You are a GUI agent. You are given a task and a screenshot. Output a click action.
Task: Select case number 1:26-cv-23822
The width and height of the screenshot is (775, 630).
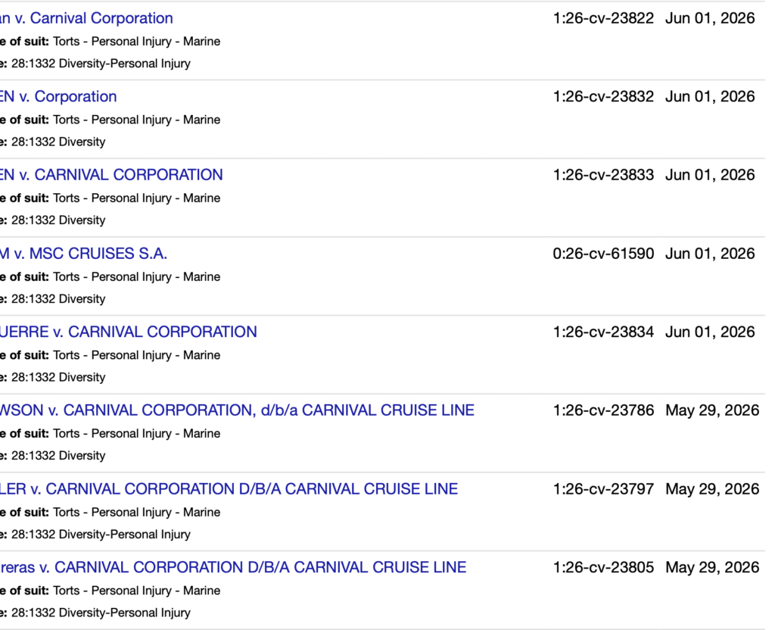pyautogui.click(x=603, y=18)
